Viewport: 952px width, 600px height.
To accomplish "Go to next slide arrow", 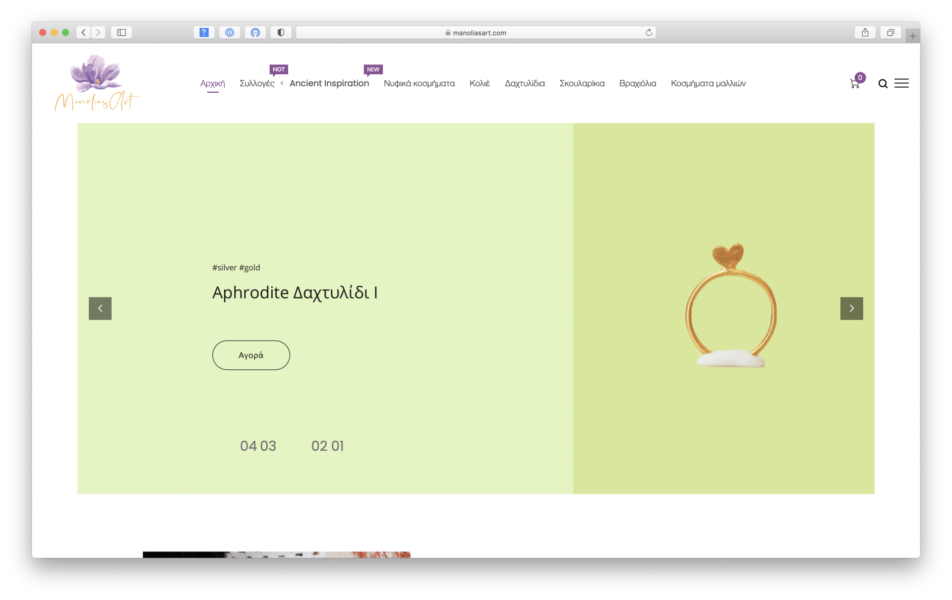I will click(851, 308).
